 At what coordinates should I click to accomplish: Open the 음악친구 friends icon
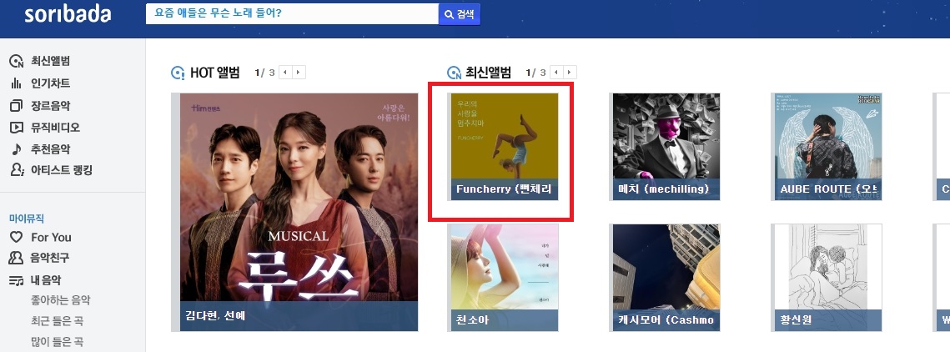[17, 258]
